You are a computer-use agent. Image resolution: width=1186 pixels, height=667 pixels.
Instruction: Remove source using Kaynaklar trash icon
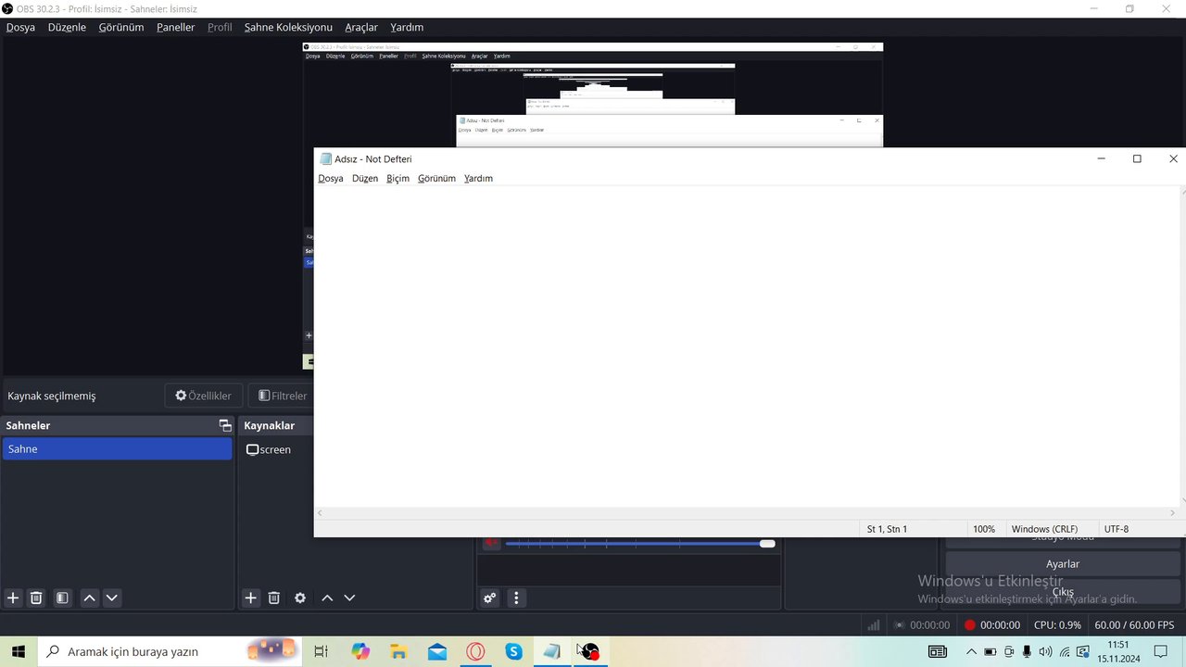(x=274, y=598)
